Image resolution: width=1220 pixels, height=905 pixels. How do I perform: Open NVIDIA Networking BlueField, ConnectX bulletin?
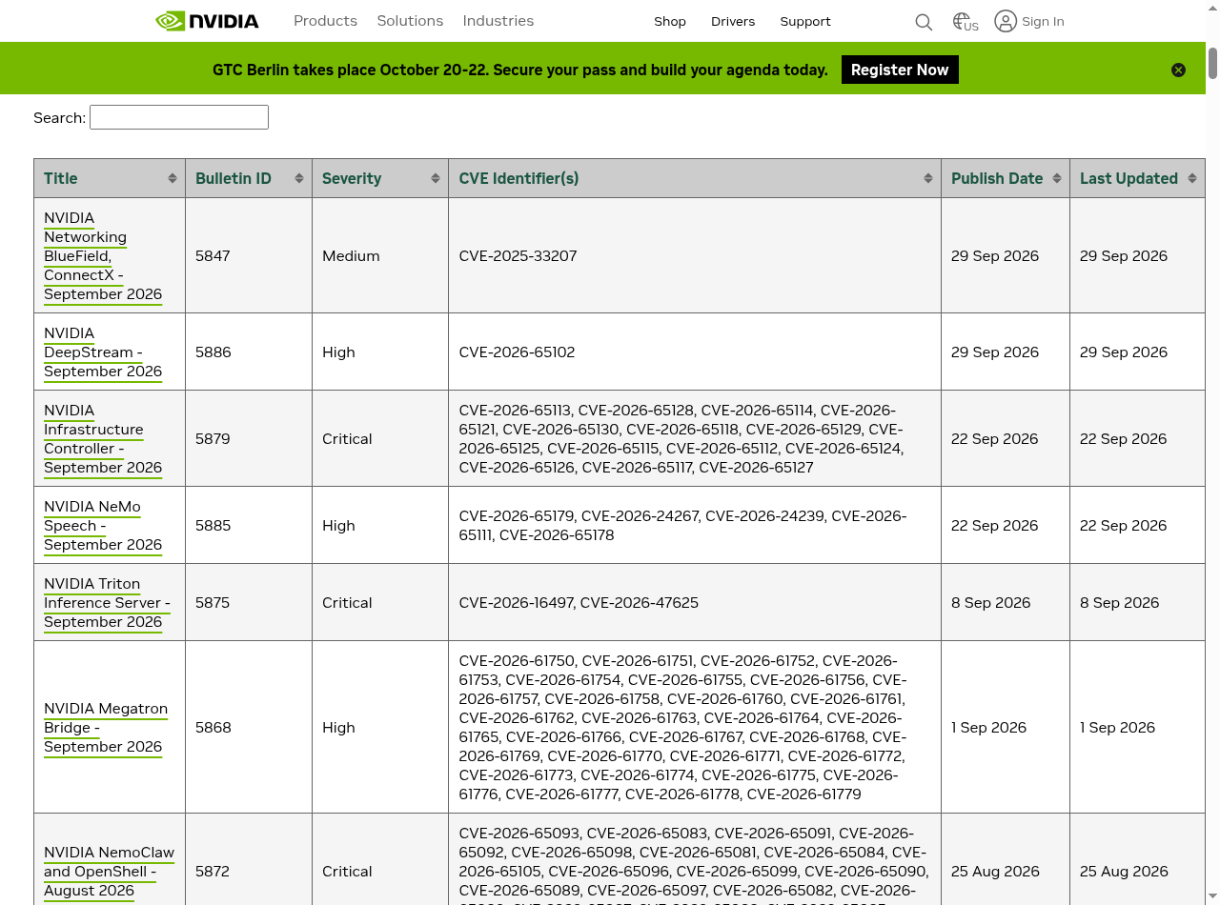tap(103, 256)
